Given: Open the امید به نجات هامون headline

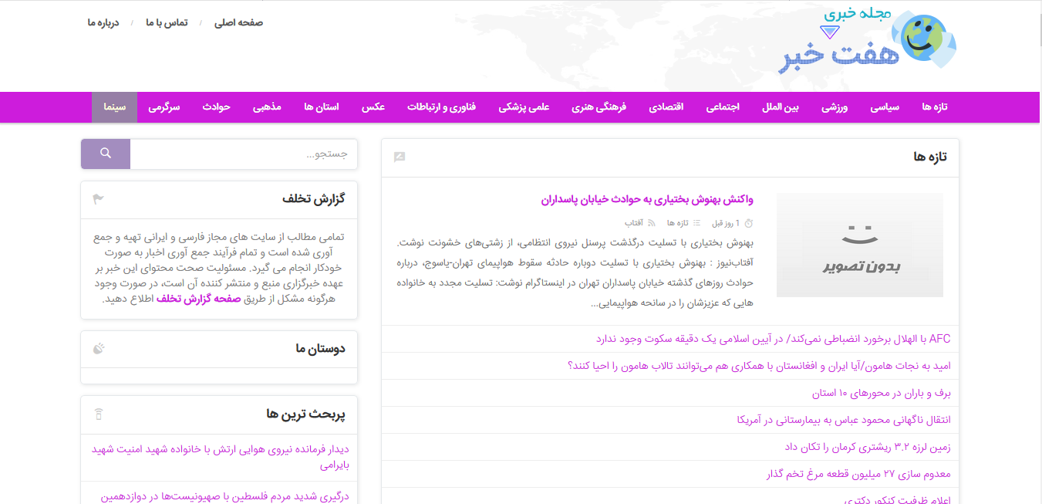Looking at the screenshot, I should point(759,366).
